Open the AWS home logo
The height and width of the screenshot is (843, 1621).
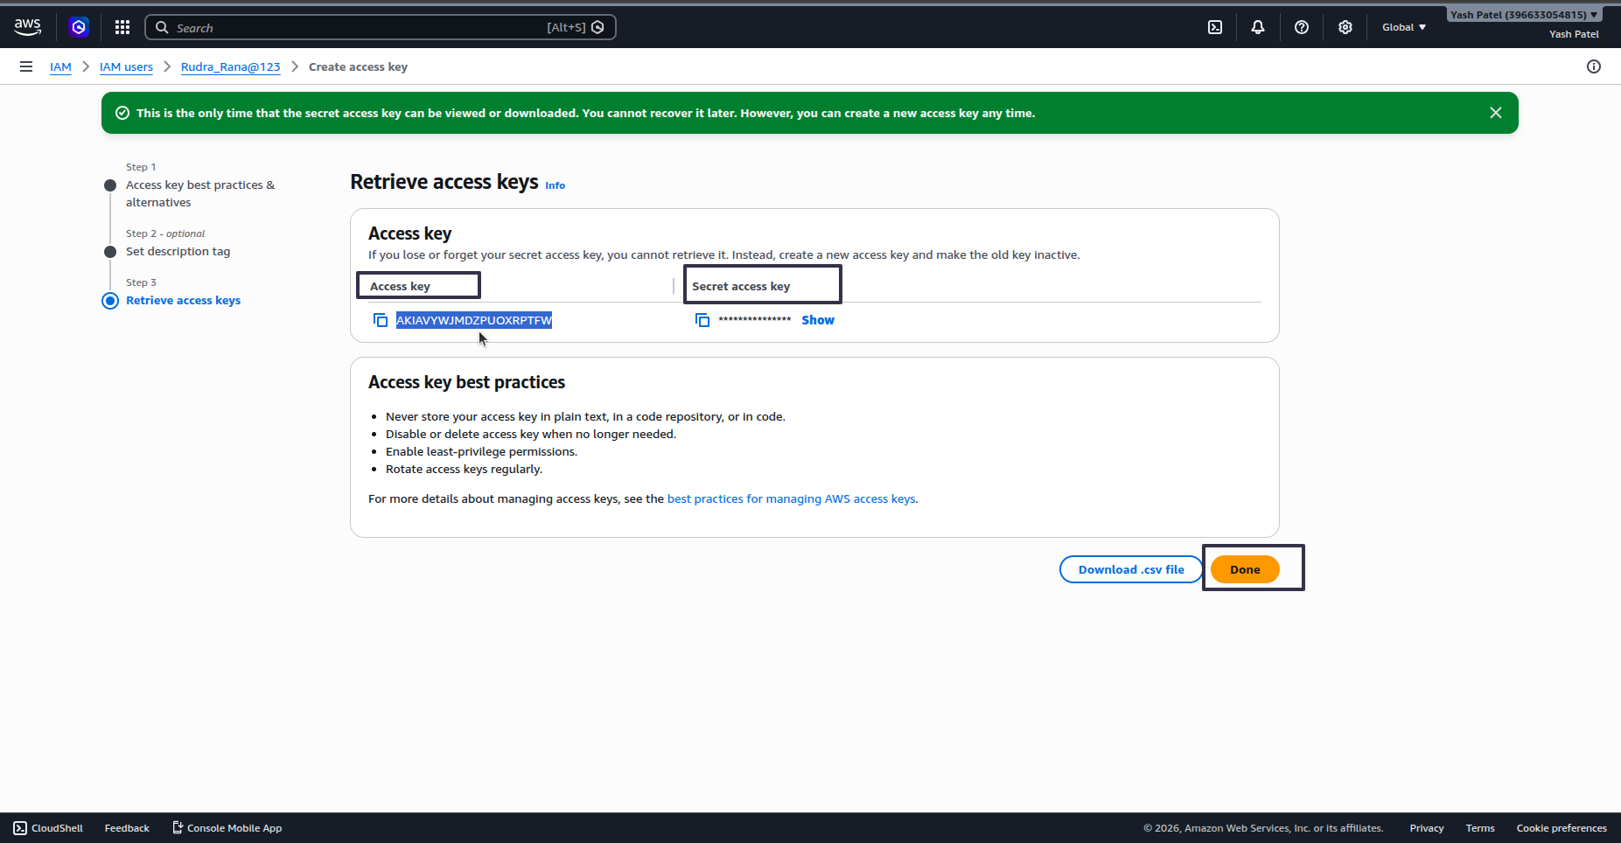point(28,27)
